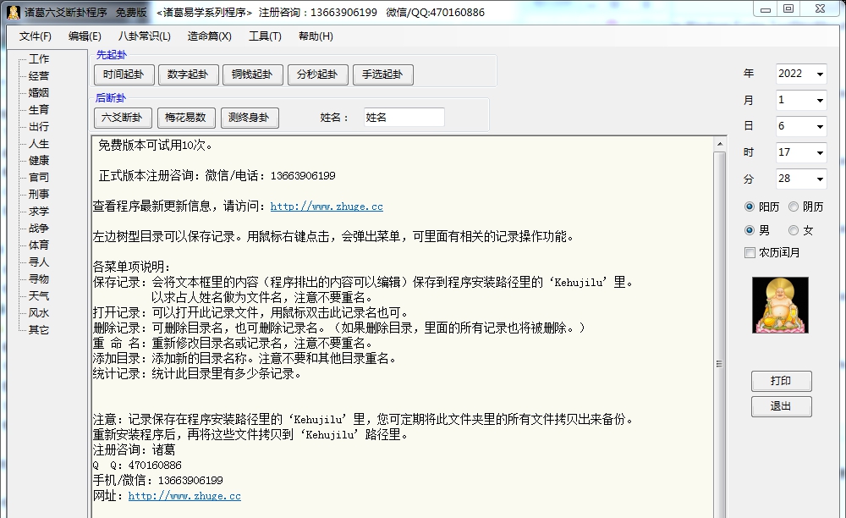This screenshot has width=846, height=518.
Task: Click inside the 姓名 name field
Action: (x=404, y=117)
